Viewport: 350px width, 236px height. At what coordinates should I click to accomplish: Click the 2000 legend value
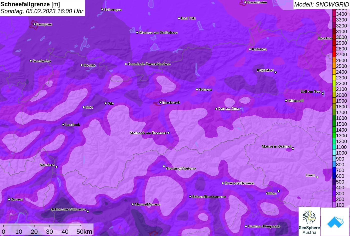point(341,95)
